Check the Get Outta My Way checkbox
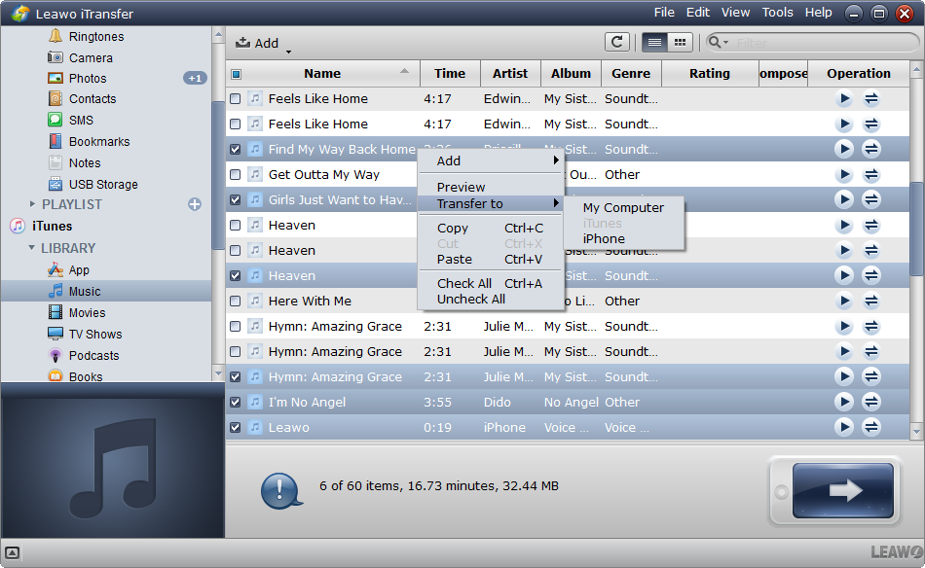The height and width of the screenshot is (568, 925). [235, 175]
